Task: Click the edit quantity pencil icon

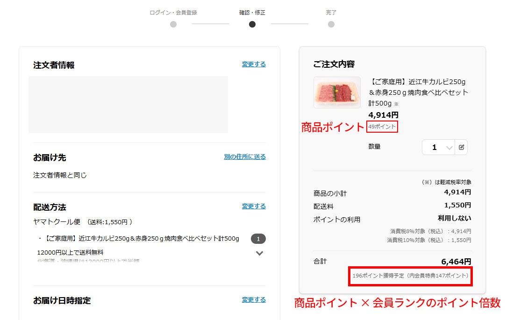Action: pyautogui.click(x=461, y=147)
